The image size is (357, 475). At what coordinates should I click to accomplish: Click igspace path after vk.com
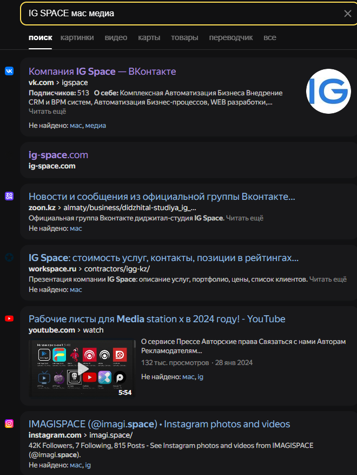click(x=75, y=83)
